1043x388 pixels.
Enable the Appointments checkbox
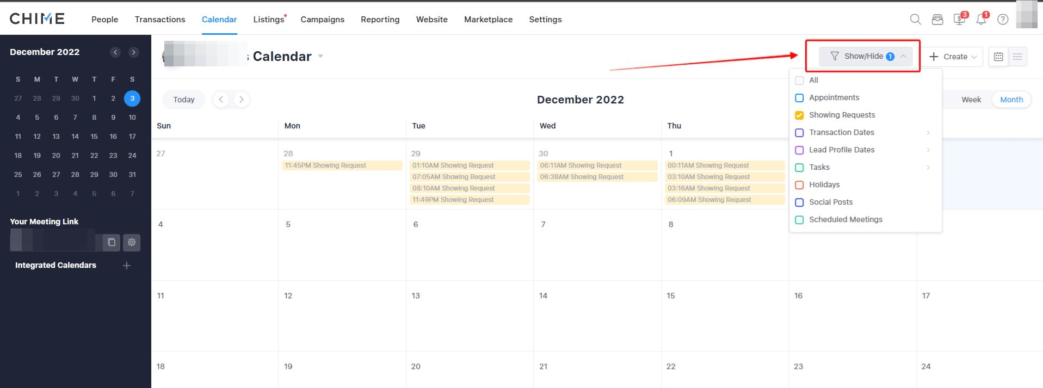click(x=799, y=97)
